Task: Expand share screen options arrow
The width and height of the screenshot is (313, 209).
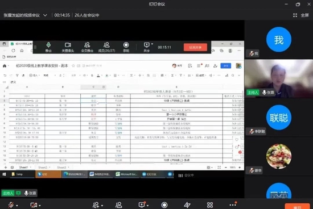Action: click(x=148, y=206)
